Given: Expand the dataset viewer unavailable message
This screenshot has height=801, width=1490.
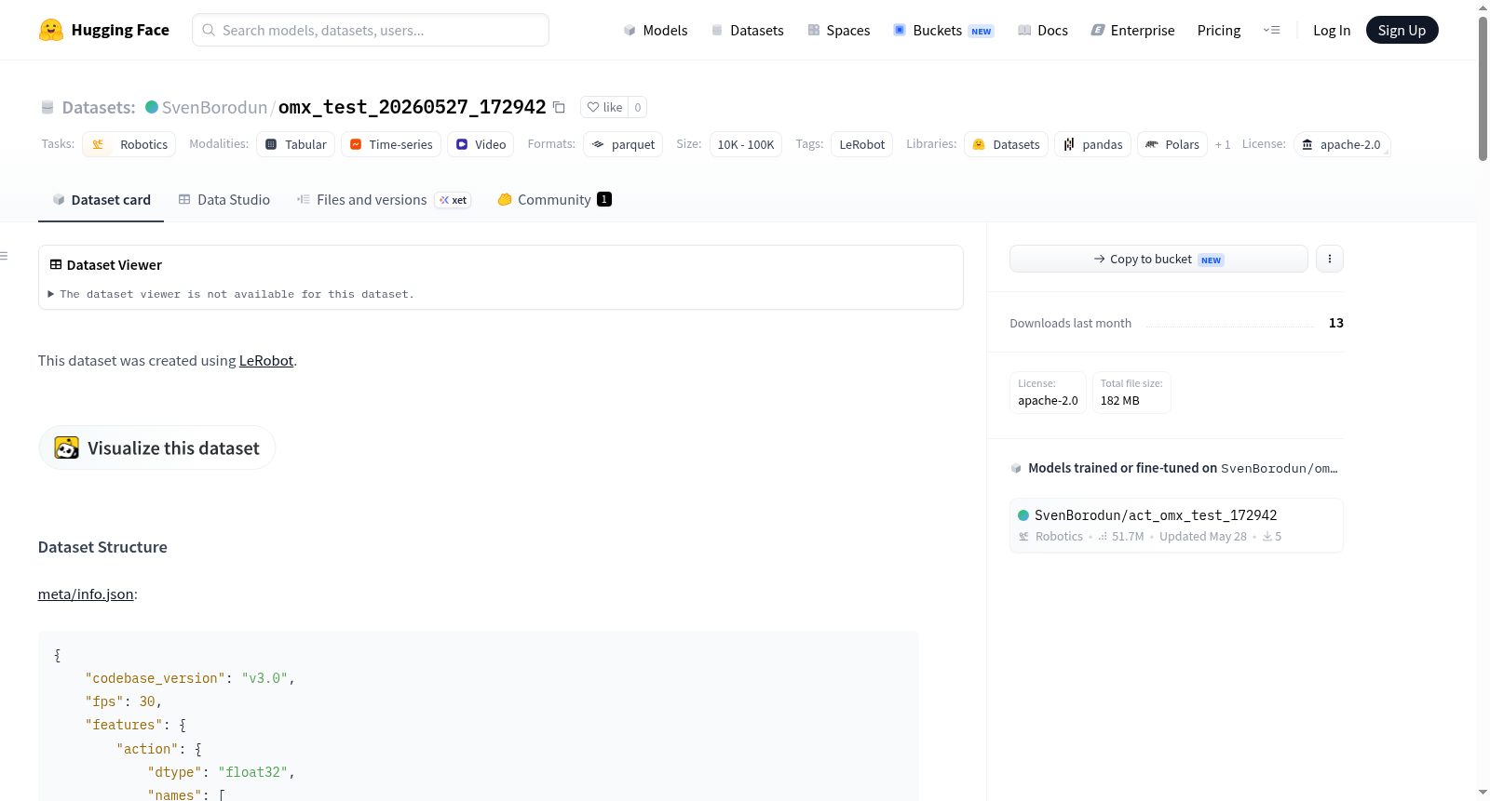Looking at the screenshot, I should 231,294.
